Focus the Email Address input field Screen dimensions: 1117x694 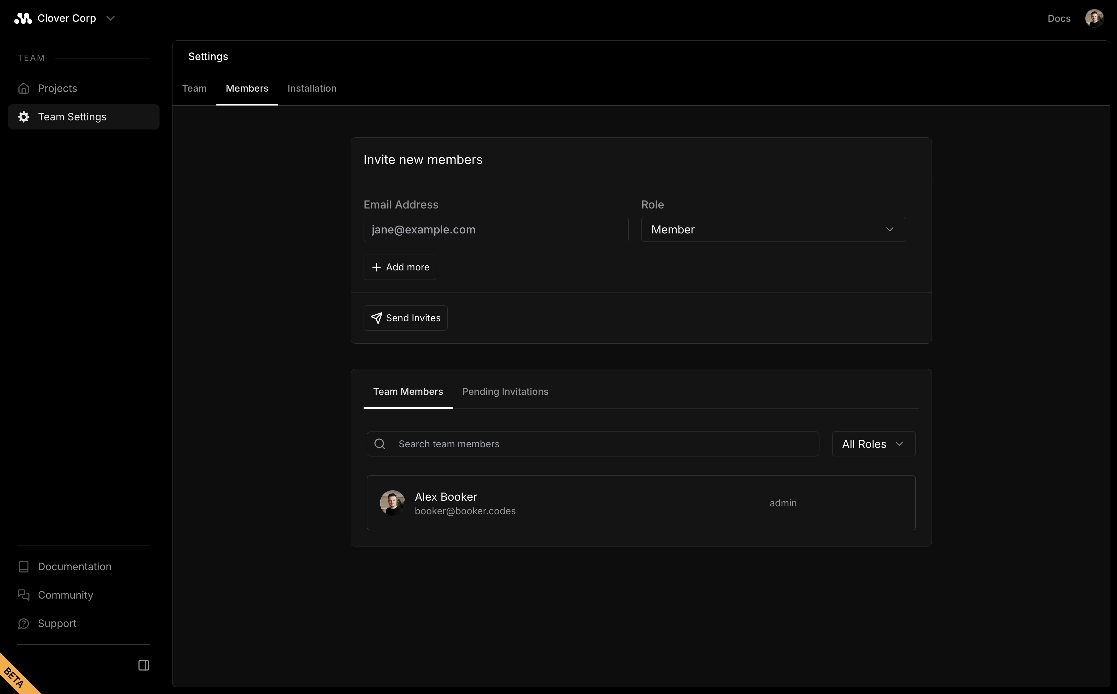496,230
